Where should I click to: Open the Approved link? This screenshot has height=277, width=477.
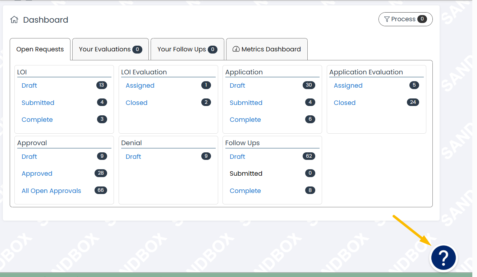[37, 174]
